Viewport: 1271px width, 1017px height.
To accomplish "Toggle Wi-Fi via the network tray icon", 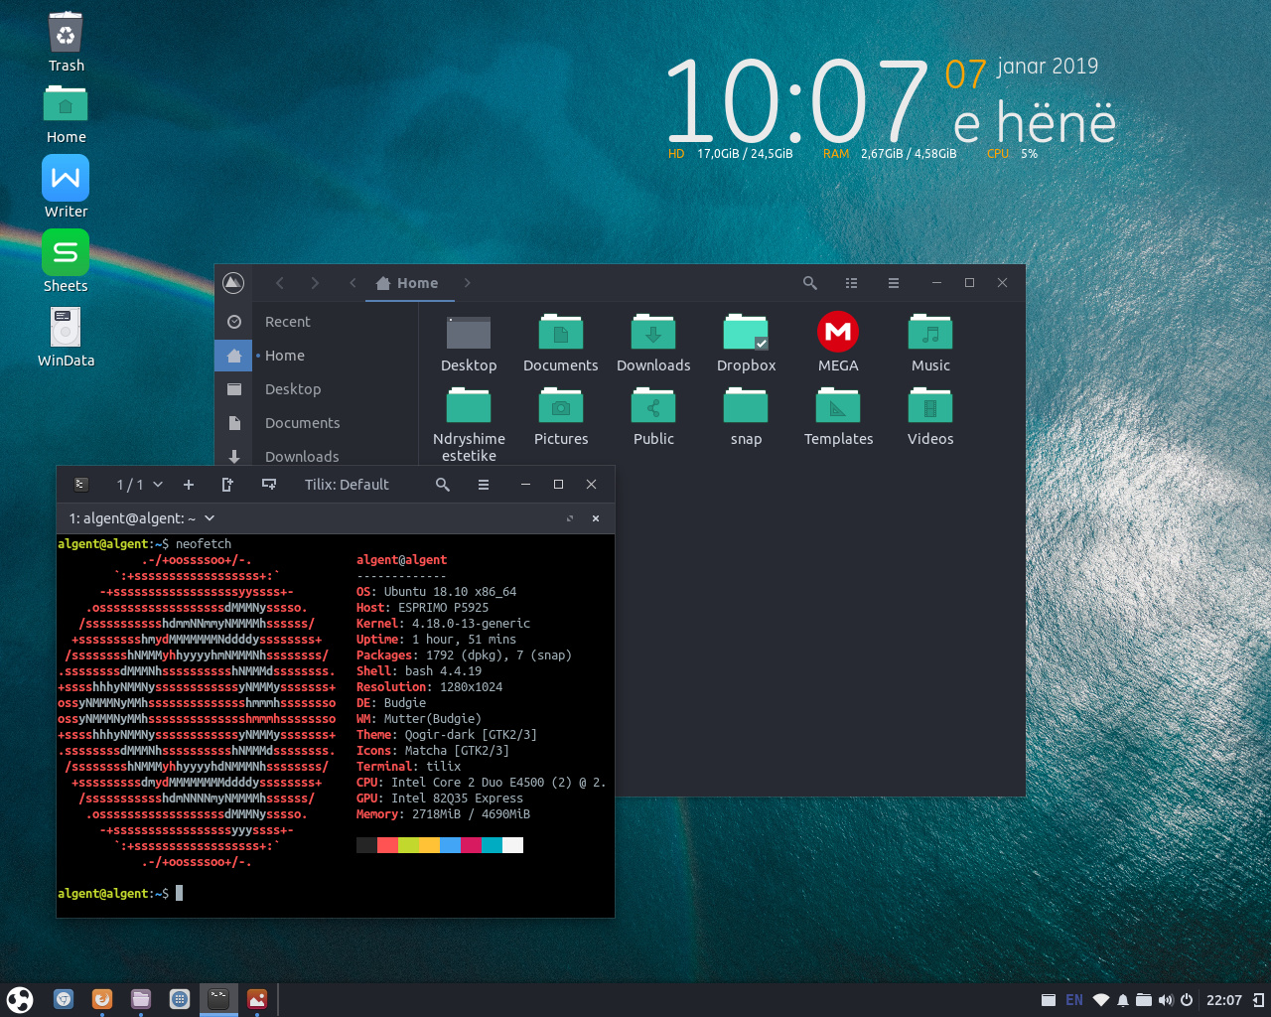I will (1099, 999).
